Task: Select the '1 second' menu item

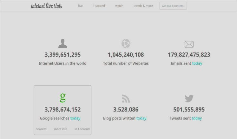Action: coord(99,6)
